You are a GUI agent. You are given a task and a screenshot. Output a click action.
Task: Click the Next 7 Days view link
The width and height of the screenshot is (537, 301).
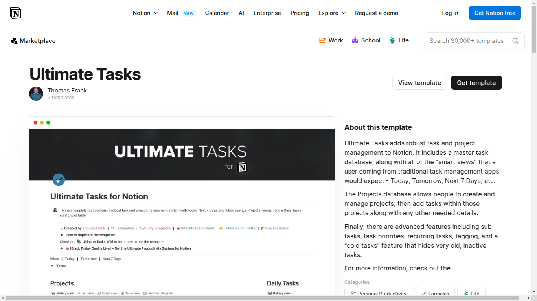coord(112,259)
